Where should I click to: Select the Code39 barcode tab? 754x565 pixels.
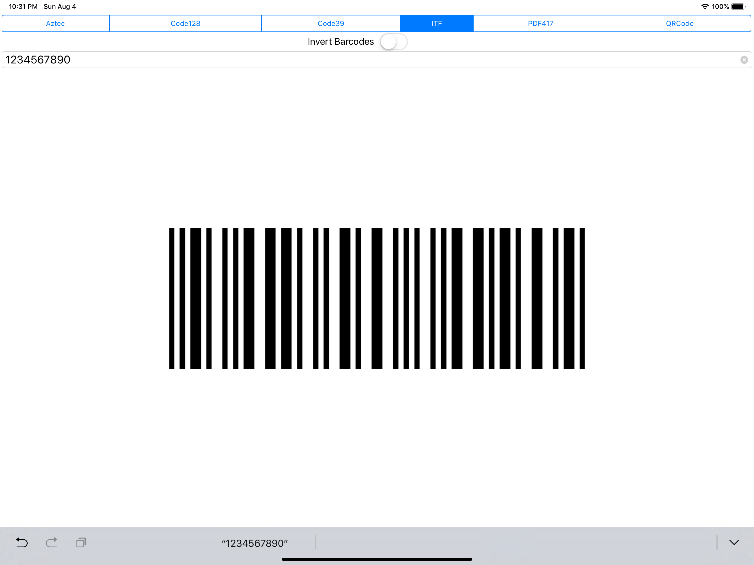[x=330, y=23]
